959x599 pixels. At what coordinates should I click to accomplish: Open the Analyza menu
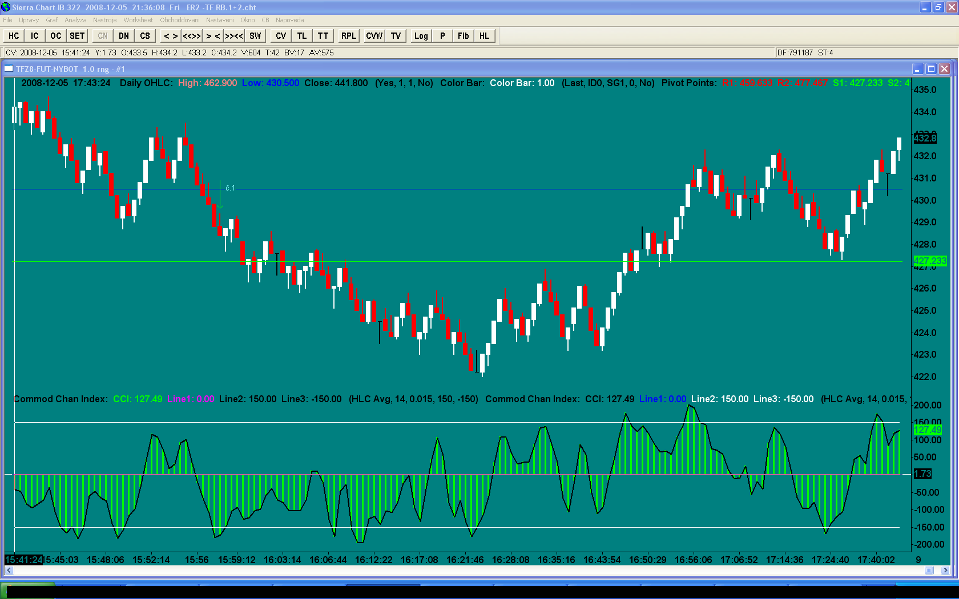[x=75, y=20]
